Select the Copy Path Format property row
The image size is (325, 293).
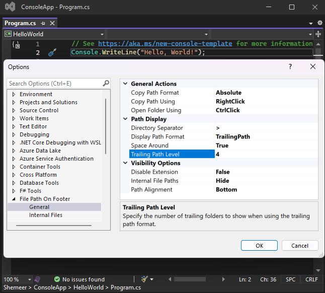[x=155, y=93]
